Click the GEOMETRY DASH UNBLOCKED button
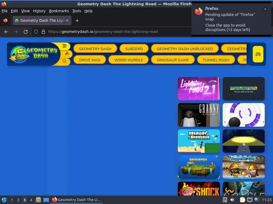This screenshot has width=273, height=204. pos(185,49)
